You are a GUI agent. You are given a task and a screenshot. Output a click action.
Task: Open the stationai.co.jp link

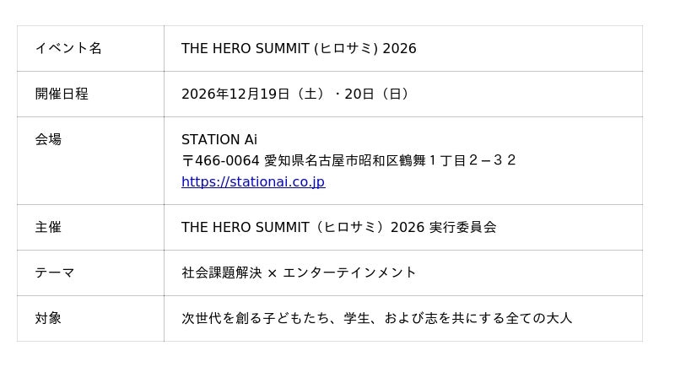(252, 182)
